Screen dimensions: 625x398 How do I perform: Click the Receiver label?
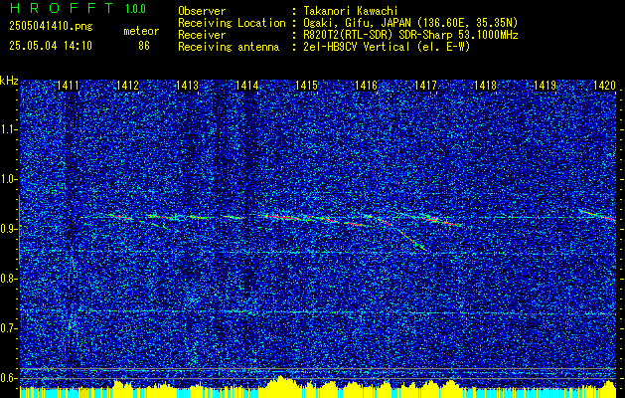pos(202,35)
